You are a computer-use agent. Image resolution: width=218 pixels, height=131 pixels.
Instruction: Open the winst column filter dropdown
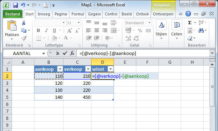pos(110,69)
